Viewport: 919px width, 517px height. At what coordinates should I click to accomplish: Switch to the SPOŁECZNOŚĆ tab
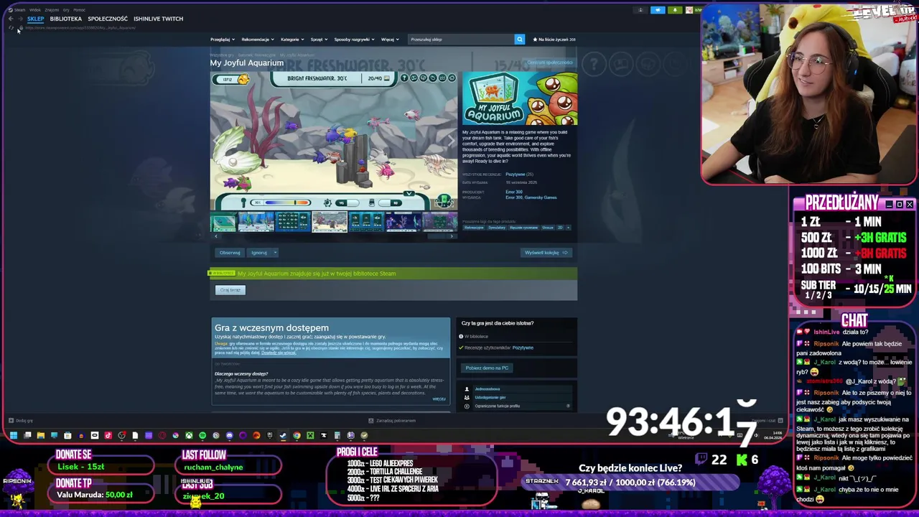click(108, 19)
